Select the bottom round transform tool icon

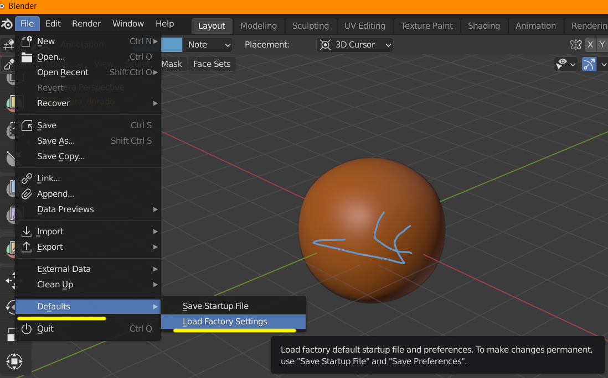[14, 361]
